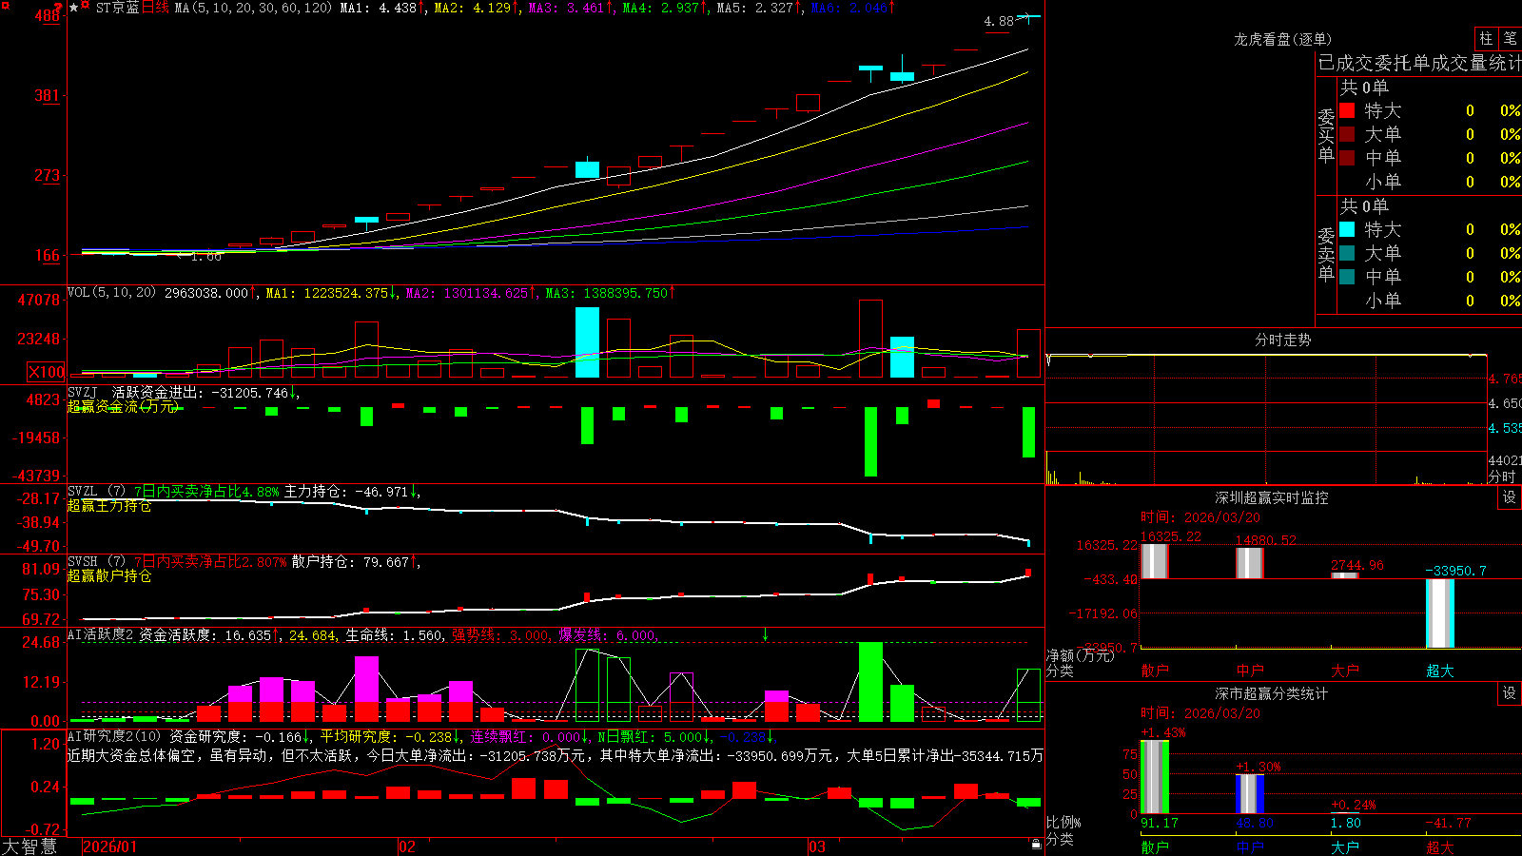This screenshot has width=1522, height=856.
Task: Click the 超赢主力持仓 label
Action: pyautogui.click(x=109, y=505)
